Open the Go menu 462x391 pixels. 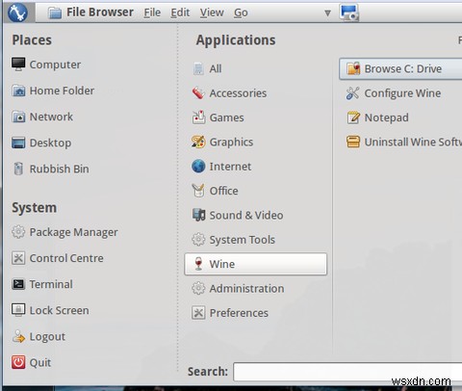(241, 13)
